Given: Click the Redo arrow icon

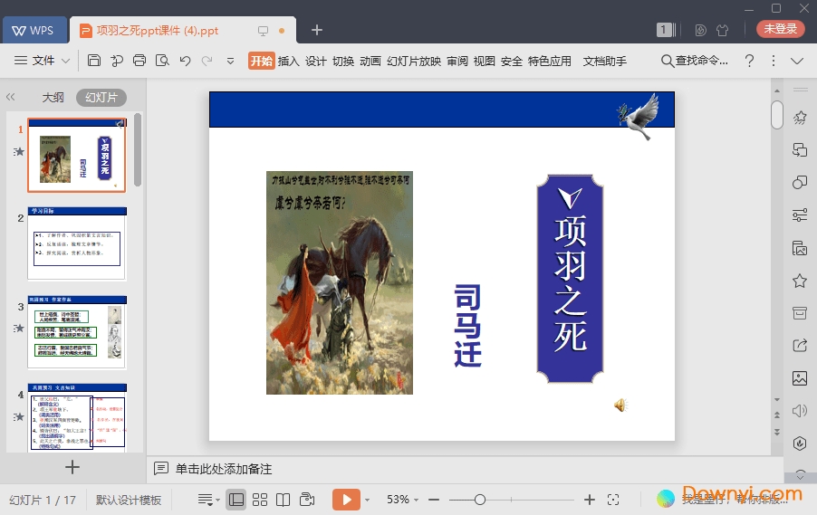Looking at the screenshot, I should point(207,61).
